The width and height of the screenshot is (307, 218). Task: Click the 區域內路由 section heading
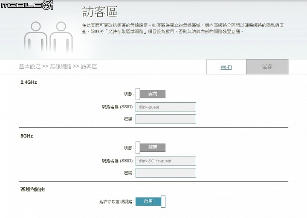click(x=33, y=189)
